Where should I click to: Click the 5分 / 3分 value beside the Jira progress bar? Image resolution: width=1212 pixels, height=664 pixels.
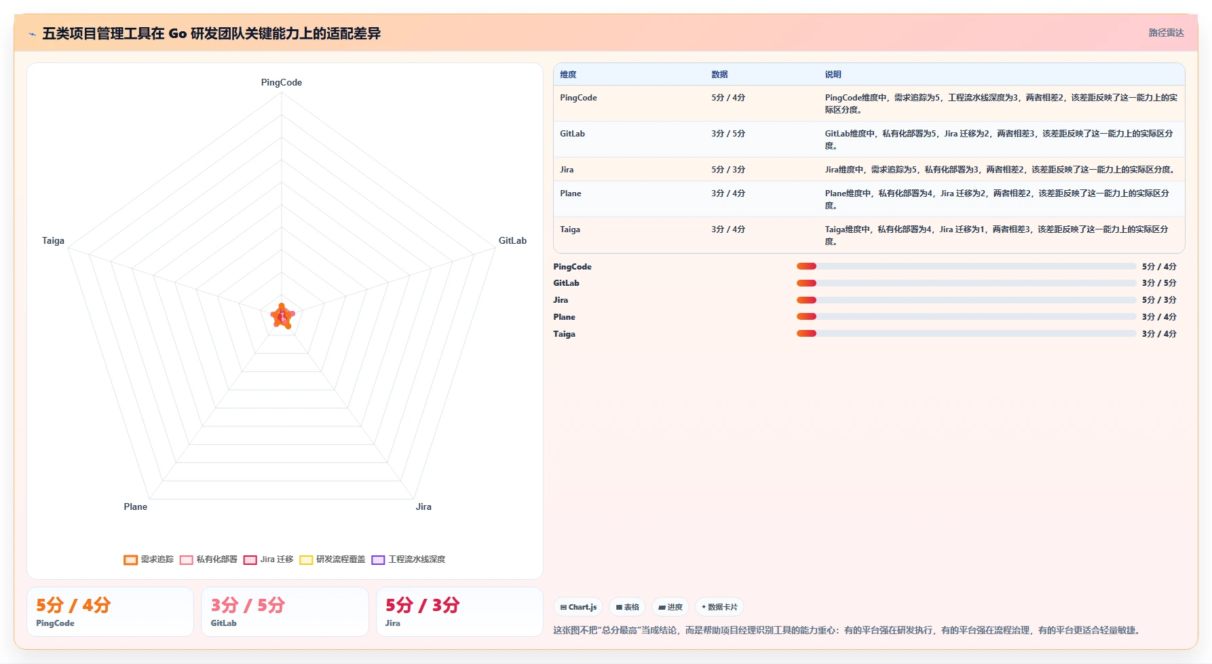coord(1159,300)
